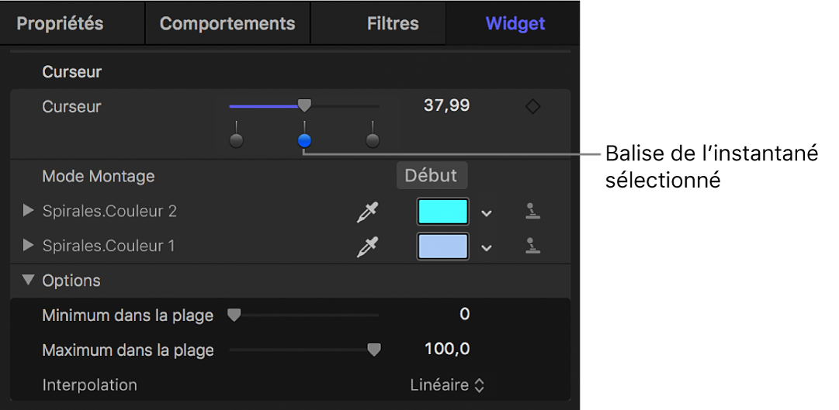Viewport: 839px width, 410px height.
Task: Click the cyan Spirales.Couleur 2 swatch
Action: pyautogui.click(x=443, y=212)
